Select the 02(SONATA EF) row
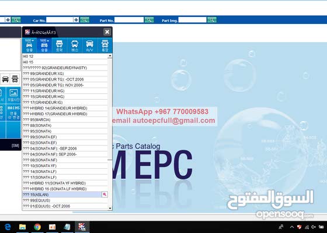This screenshot has height=233, width=327. (65, 143)
